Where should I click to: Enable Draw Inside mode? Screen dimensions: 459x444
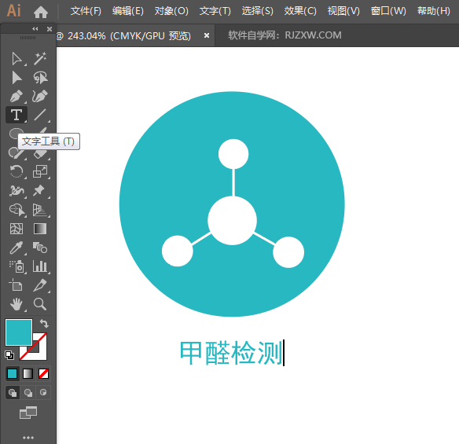pos(43,392)
